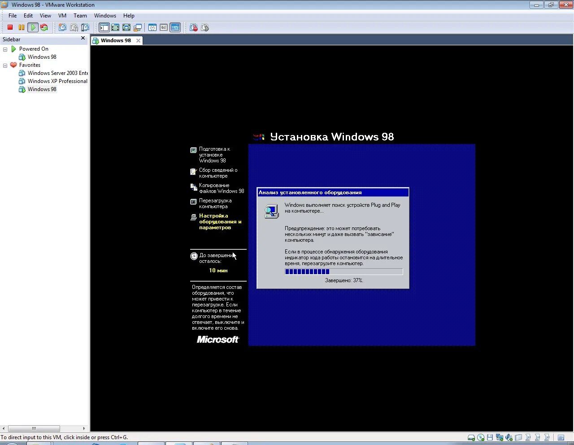This screenshot has height=445, width=574.
Task: Power on the virtual machine
Action: click(33, 27)
